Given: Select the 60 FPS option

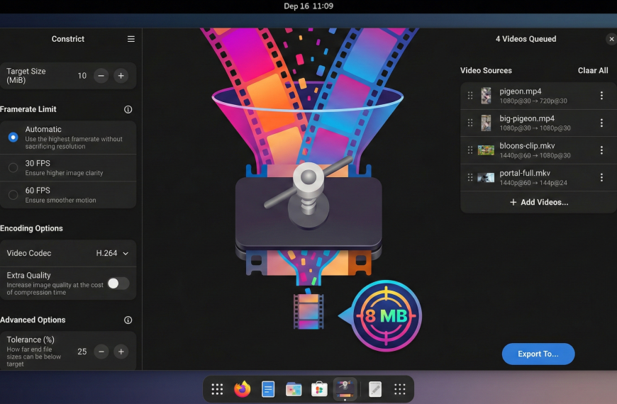Looking at the screenshot, I should (x=68, y=195).
